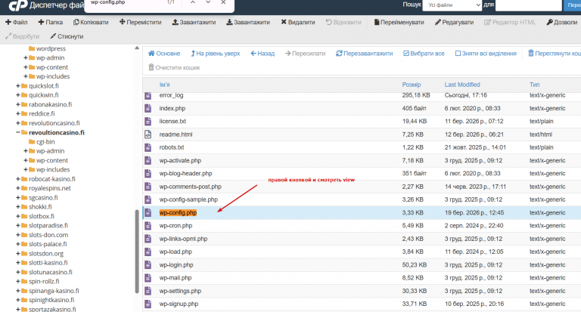Click the wp-login.php file icon

pyautogui.click(x=148, y=265)
